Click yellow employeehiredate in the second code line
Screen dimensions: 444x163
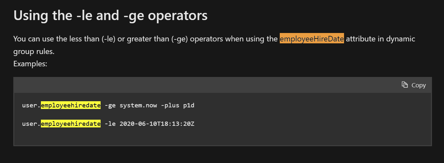pos(71,124)
